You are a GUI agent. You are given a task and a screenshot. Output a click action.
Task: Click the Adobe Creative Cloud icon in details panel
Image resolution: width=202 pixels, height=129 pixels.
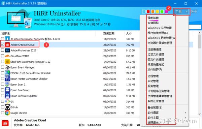point(5,123)
